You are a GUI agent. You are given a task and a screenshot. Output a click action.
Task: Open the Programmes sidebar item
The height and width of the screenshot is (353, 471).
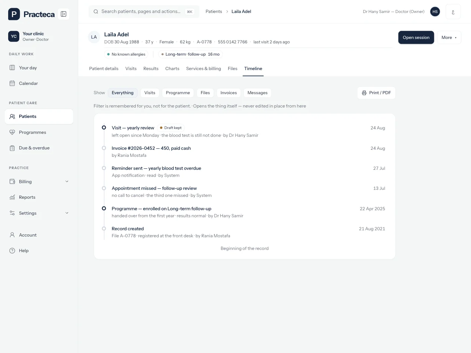[x=39, y=132]
